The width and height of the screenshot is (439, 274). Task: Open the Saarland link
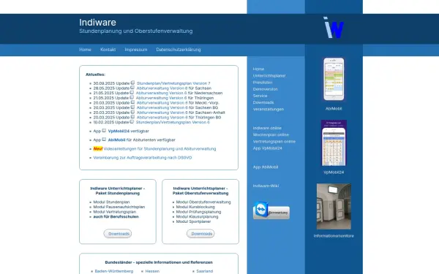coord(205,271)
